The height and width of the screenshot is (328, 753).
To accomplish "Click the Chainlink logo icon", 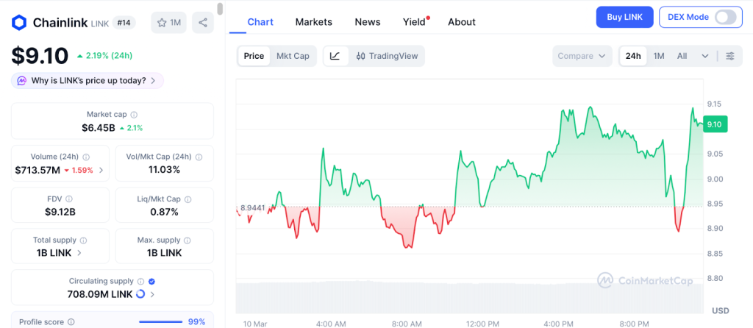I will (19, 23).
